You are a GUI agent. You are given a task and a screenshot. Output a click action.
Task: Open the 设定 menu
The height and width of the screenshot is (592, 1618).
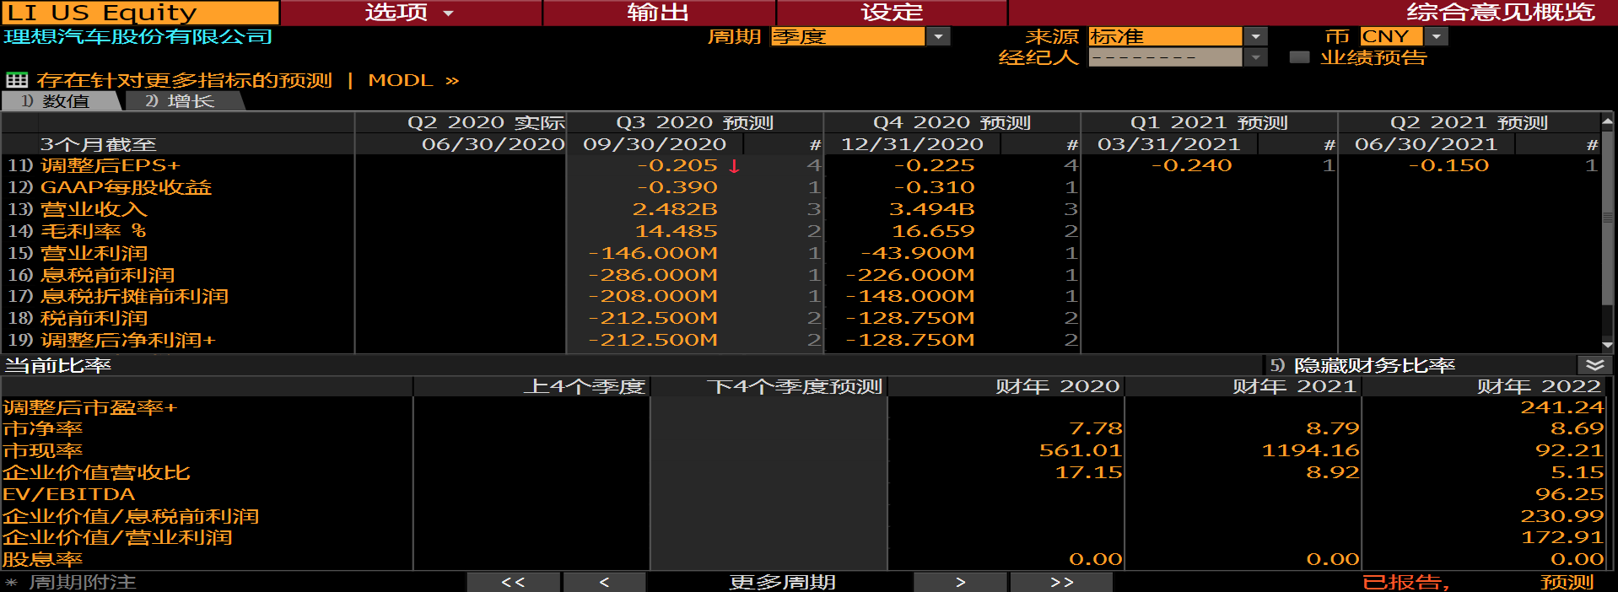tap(892, 13)
